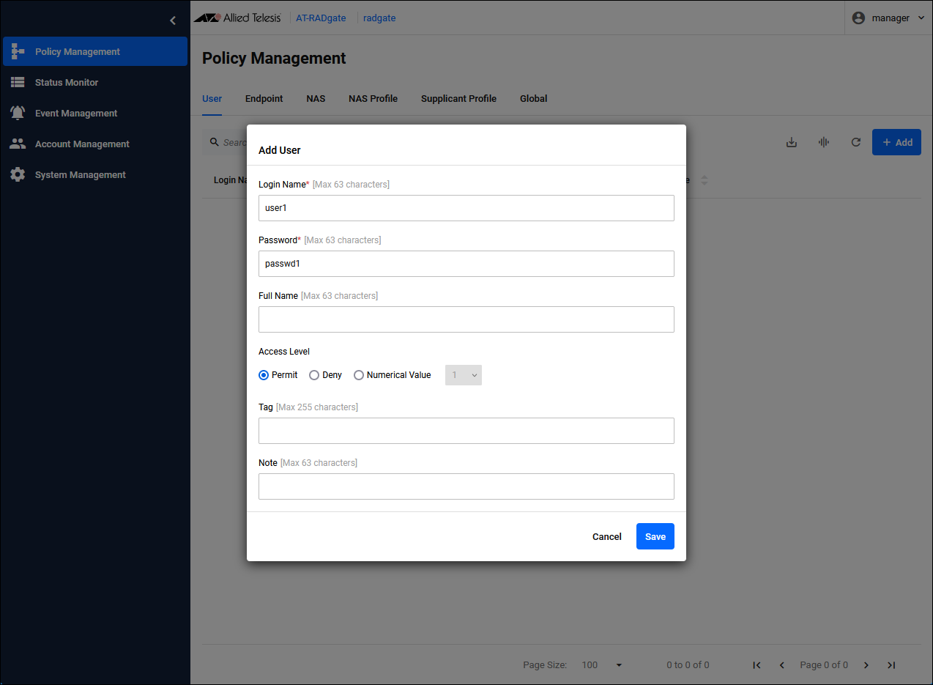This screenshot has width=933, height=685.
Task: Collapse the sidebar with the chevron icon
Action: point(173,21)
